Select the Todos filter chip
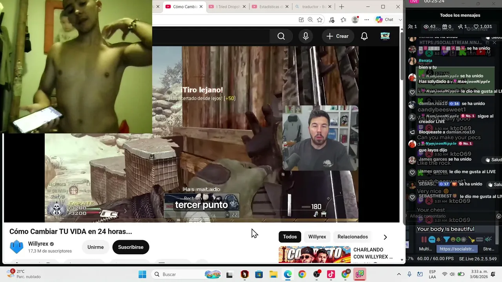This screenshot has height=282, width=502. point(290,237)
